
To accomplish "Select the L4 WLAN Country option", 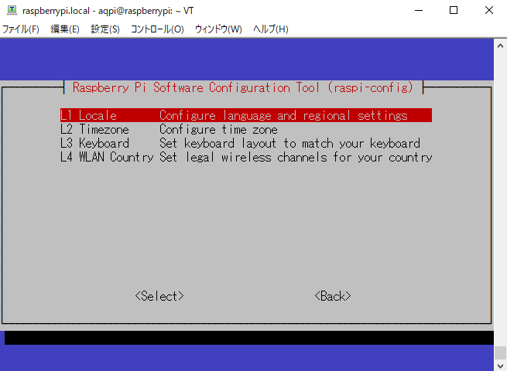I will pos(246,157).
